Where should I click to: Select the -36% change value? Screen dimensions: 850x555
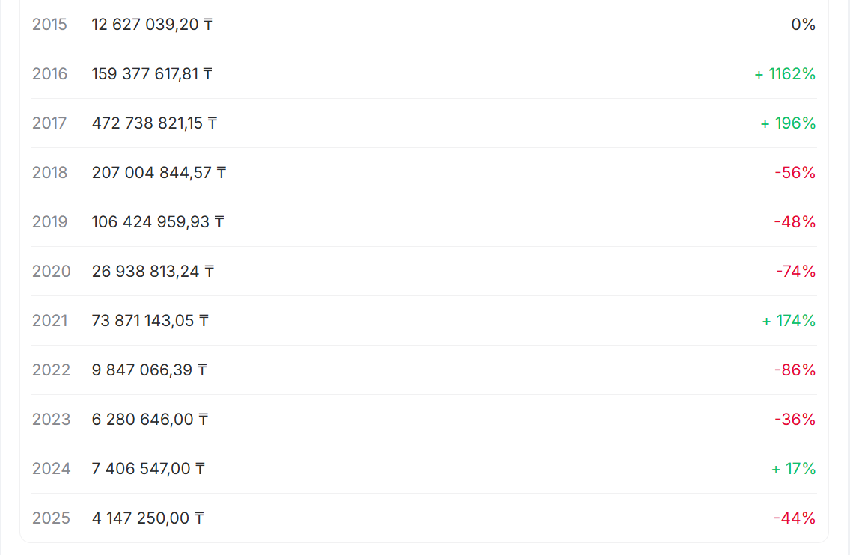[x=795, y=420]
